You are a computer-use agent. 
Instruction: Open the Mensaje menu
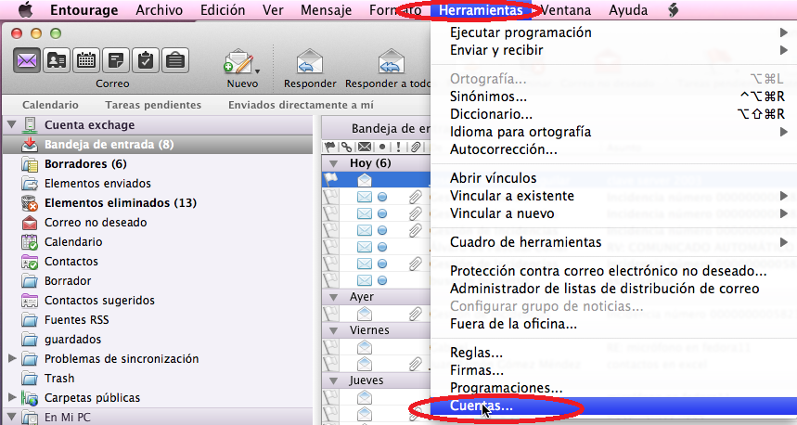point(326,10)
